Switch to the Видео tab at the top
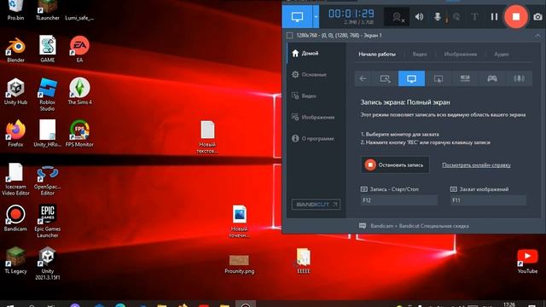Image resolution: width=546 pixels, height=307 pixels. click(x=420, y=55)
